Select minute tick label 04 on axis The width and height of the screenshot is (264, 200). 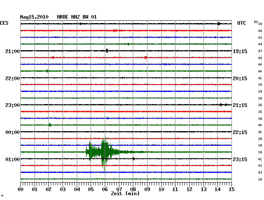(x=77, y=189)
